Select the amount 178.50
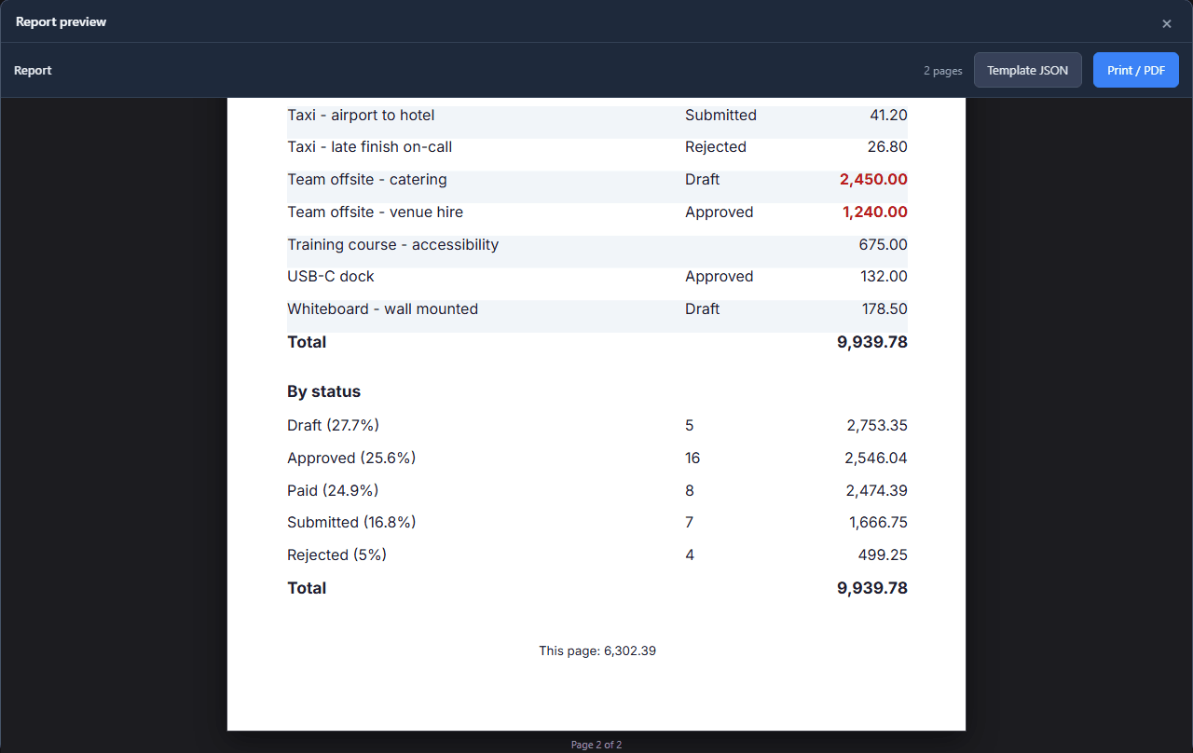Screen dimensions: 1193x753 pyautogui.click(x=884, y=308)
